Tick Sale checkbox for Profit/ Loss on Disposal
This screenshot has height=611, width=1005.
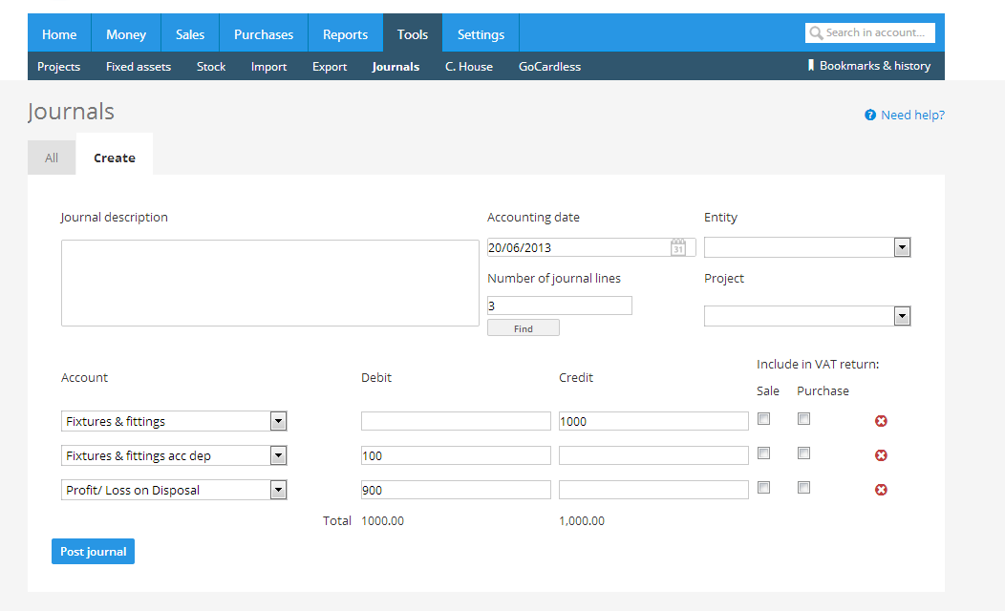coord(763,488)
